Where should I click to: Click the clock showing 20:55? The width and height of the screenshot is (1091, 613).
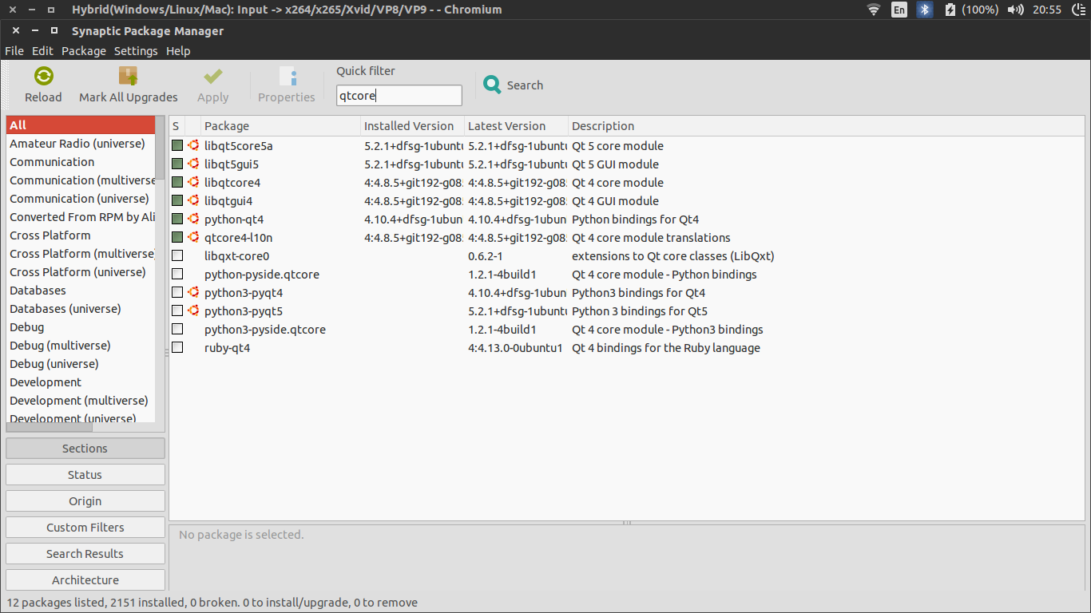1047,10
